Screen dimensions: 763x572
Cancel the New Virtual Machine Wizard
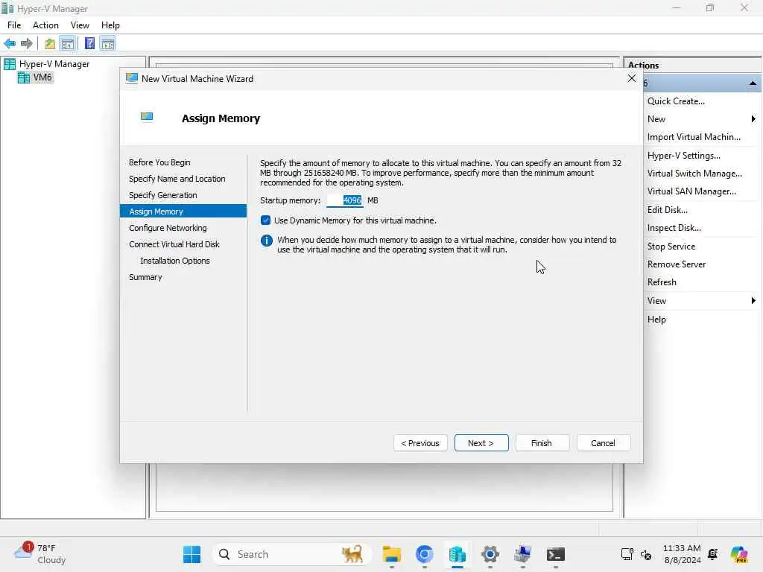[x=604, y=443]
